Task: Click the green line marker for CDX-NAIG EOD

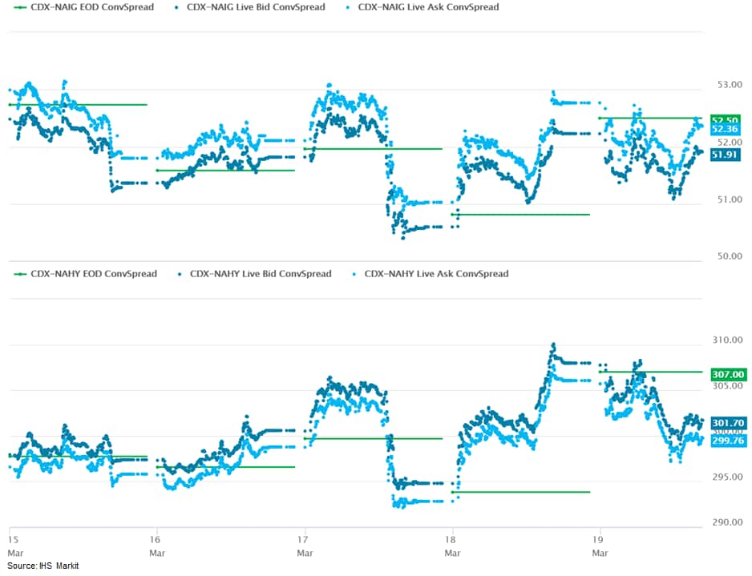Action: (18, 7)
